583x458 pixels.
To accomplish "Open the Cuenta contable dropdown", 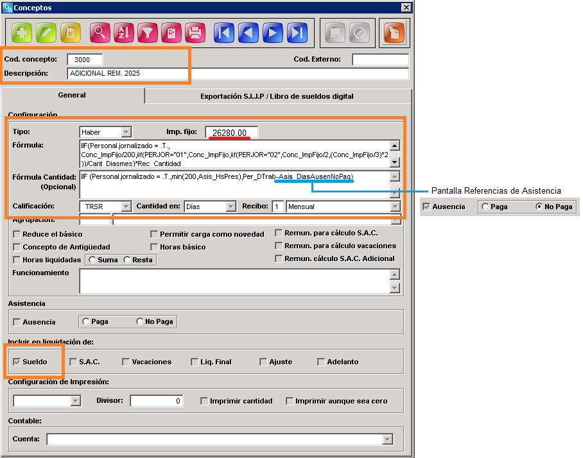I will pos(388,439).
